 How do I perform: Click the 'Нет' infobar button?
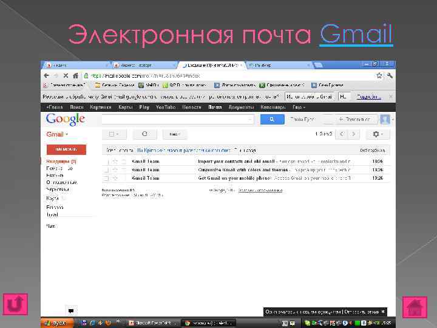click(x=344, y=97)
